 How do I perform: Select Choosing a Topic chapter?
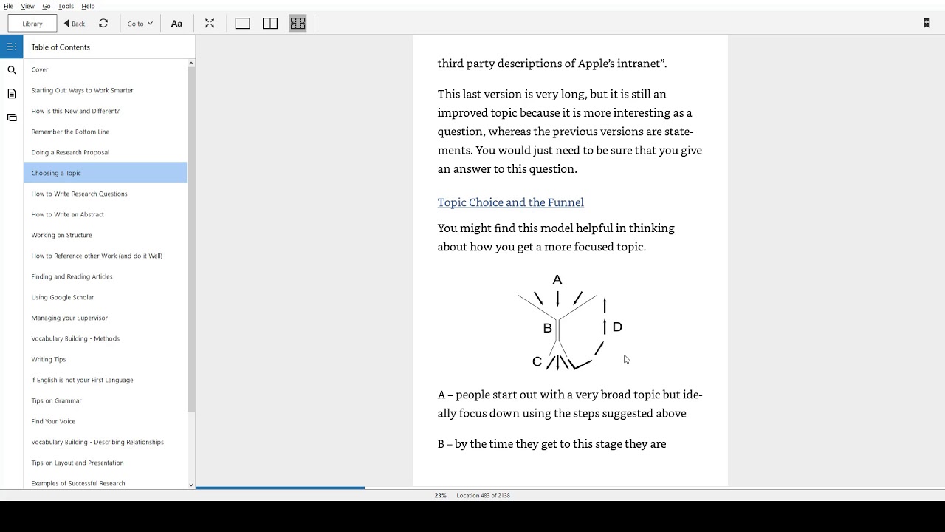tap(105, 173)
